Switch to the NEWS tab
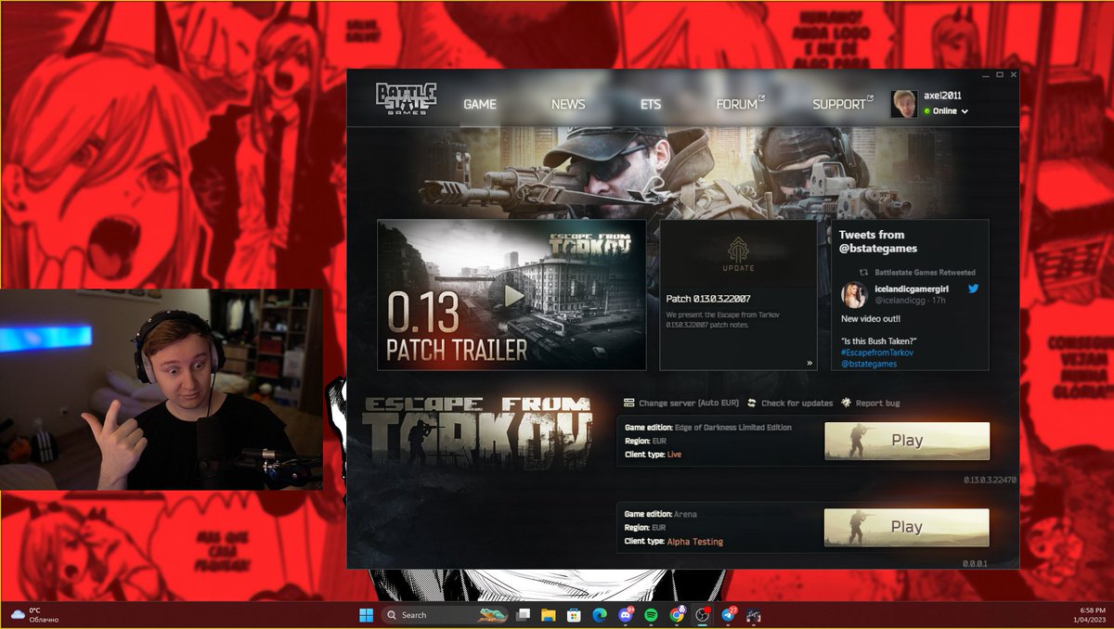1114x629 pixels. click(568, 104)
